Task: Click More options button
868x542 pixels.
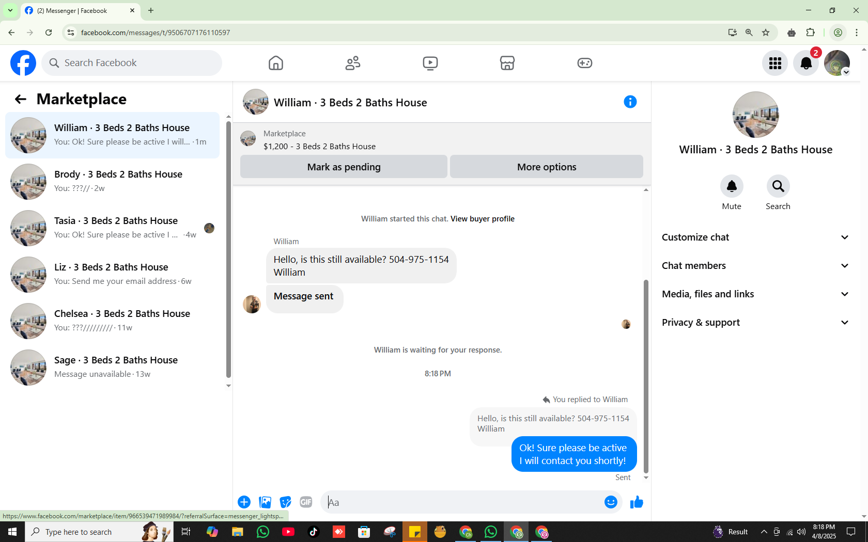Action: click(x=547, y=167)
